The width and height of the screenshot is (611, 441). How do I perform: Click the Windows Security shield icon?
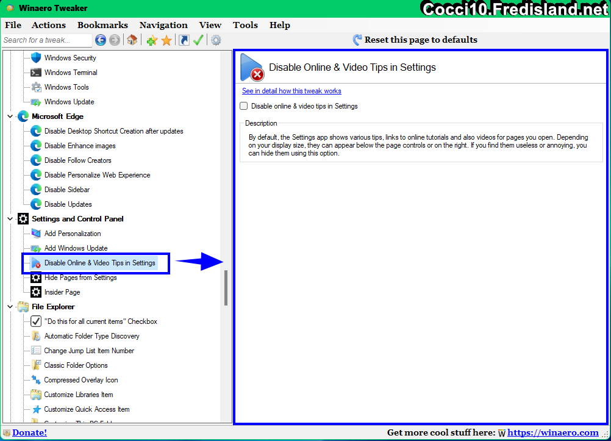(x=36, y=58)
